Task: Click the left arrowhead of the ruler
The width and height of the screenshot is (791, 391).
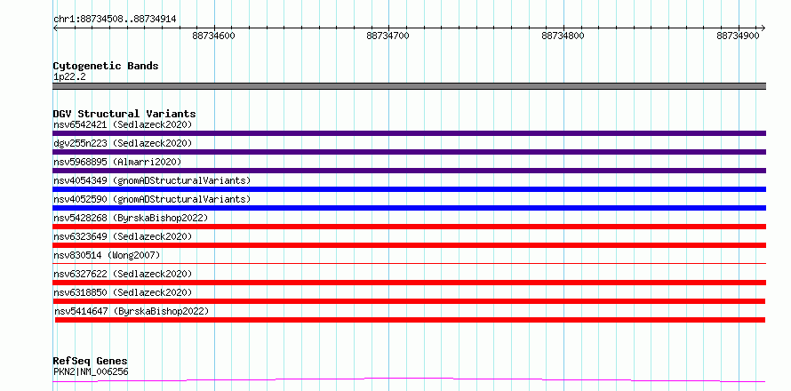Action: pyautogui.click(x=55, y=28)
